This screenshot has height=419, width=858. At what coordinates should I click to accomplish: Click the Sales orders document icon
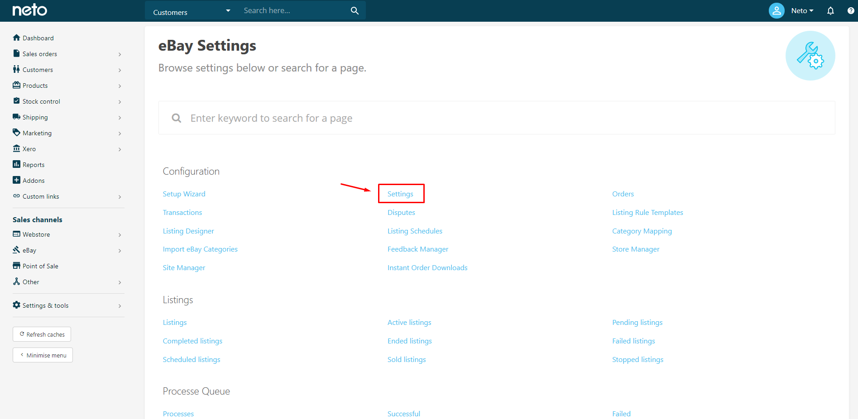[x=17, y=53]
